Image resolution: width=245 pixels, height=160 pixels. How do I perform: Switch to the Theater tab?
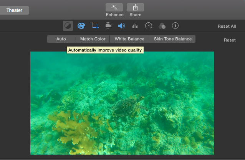[14, 10]
